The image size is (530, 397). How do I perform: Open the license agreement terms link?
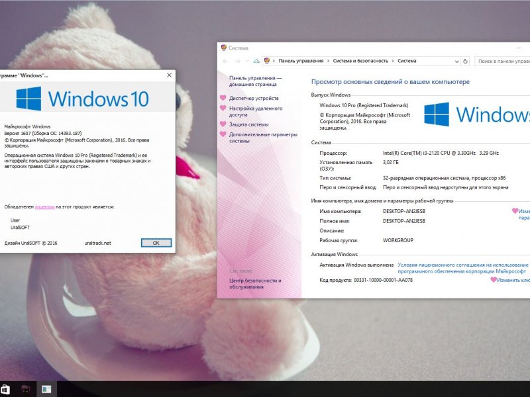[x=462, y=268]
